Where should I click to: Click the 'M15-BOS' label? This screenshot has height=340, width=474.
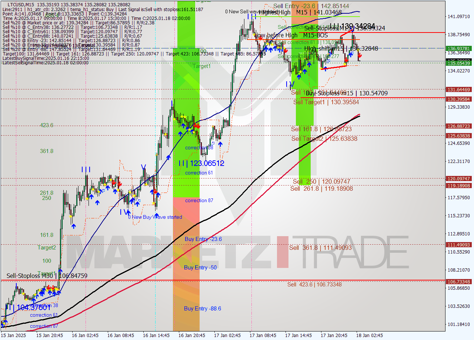click(315, 35)
